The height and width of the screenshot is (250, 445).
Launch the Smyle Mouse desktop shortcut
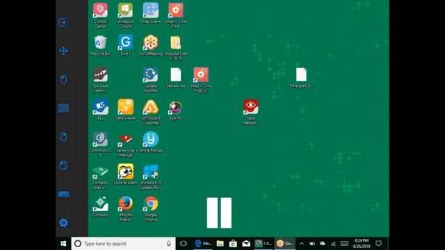151,142
